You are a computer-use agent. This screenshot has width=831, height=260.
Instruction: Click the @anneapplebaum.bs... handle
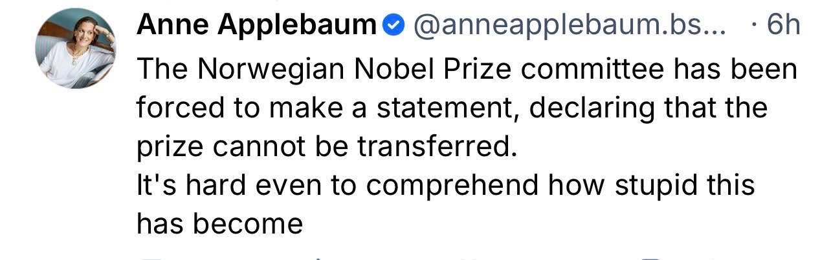[x=569, y=26]
